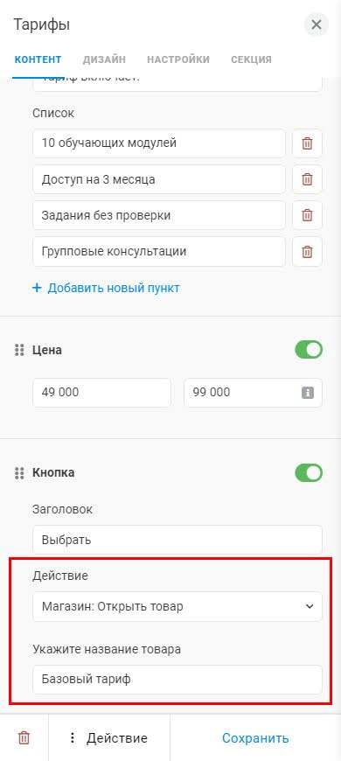Click Сохранить to save changes
The width and height of the screenshot is (341, 761).
[x=255, y=738]
